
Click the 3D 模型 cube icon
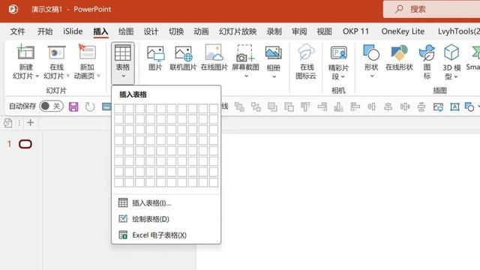(451, 52)
